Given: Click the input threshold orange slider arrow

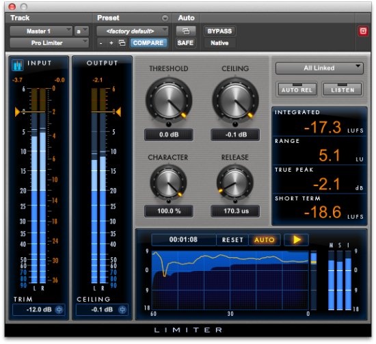Looking at the screenshot, I should click(17, 111).
